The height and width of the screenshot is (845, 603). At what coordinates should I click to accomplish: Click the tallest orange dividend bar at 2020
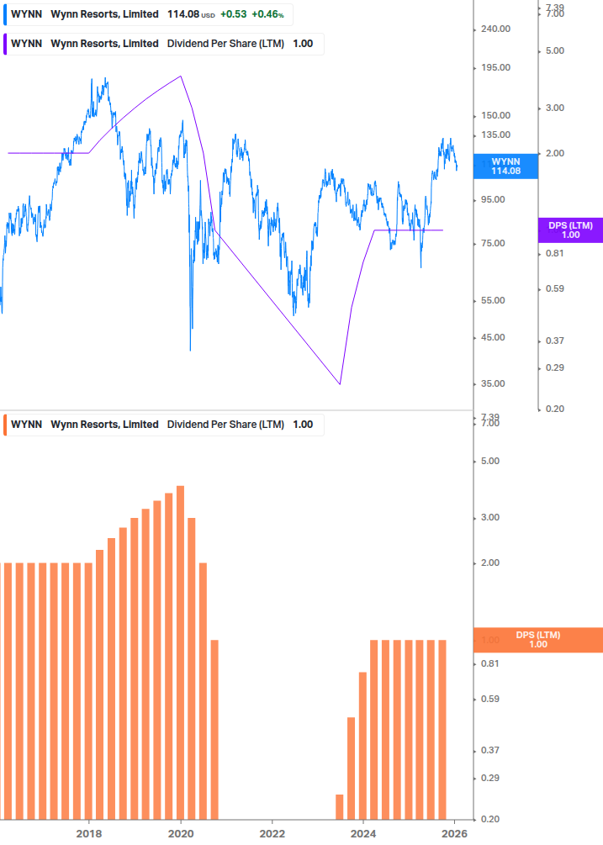[181, 652]
